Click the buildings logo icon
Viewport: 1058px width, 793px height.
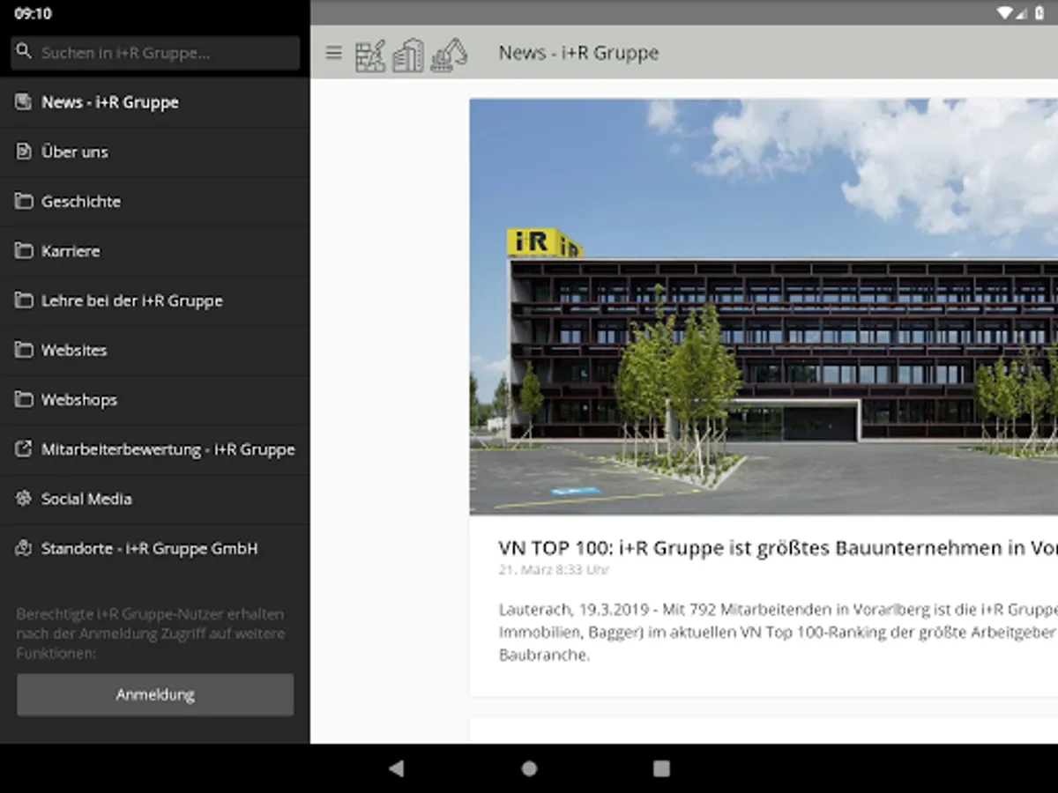pyautogui.click(x=408, y=55)
